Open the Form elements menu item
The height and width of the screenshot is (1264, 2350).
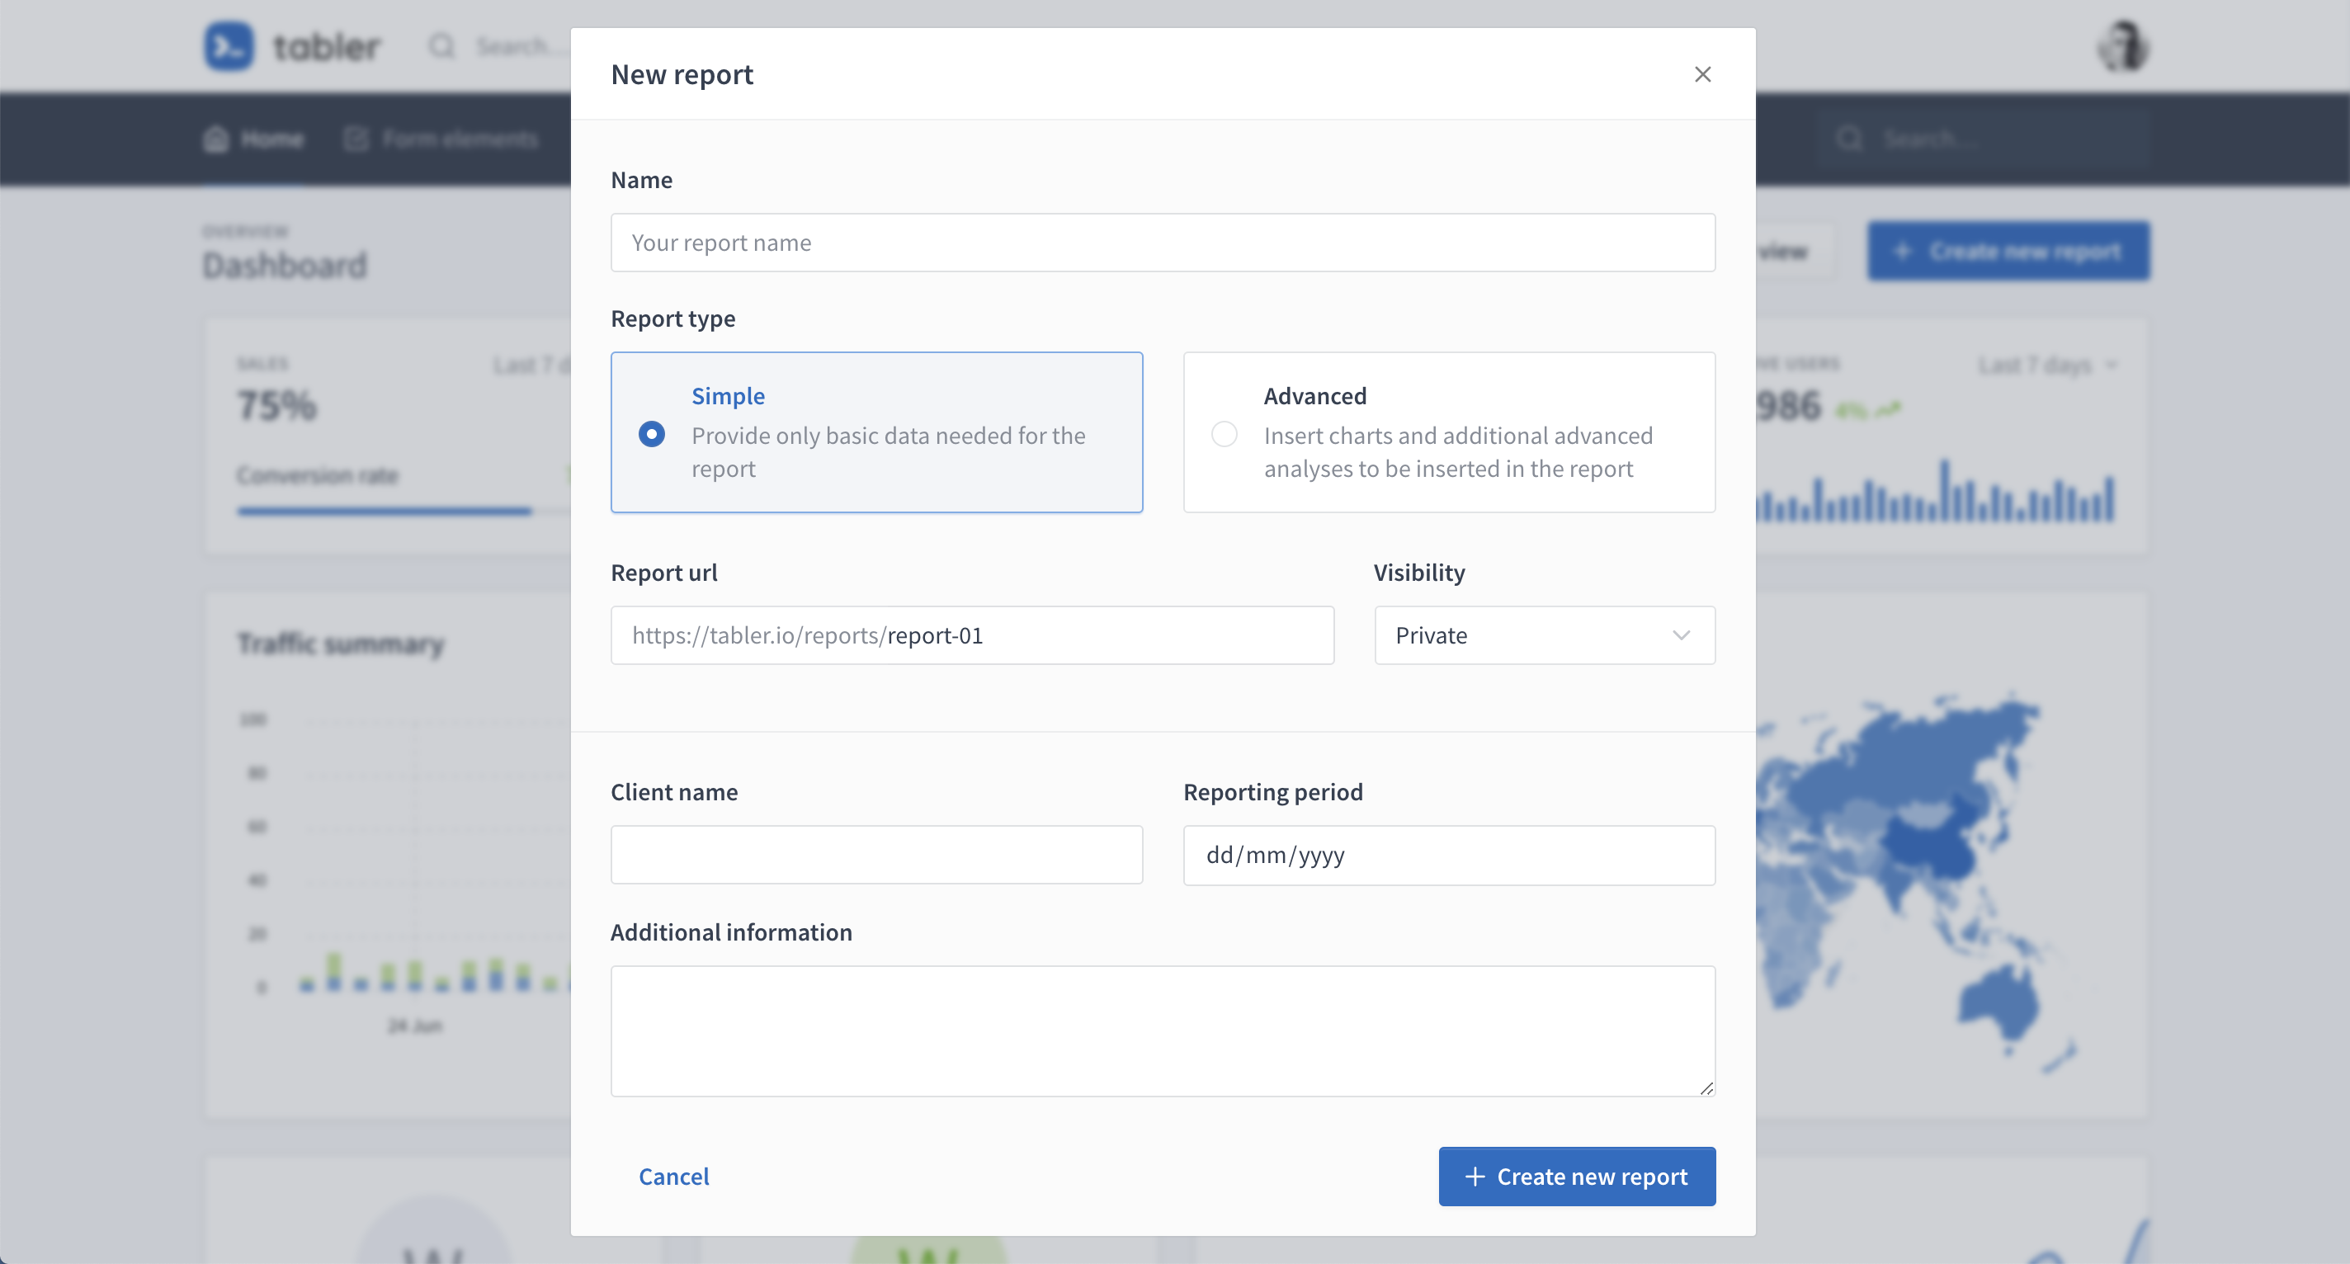pos(441,139)
